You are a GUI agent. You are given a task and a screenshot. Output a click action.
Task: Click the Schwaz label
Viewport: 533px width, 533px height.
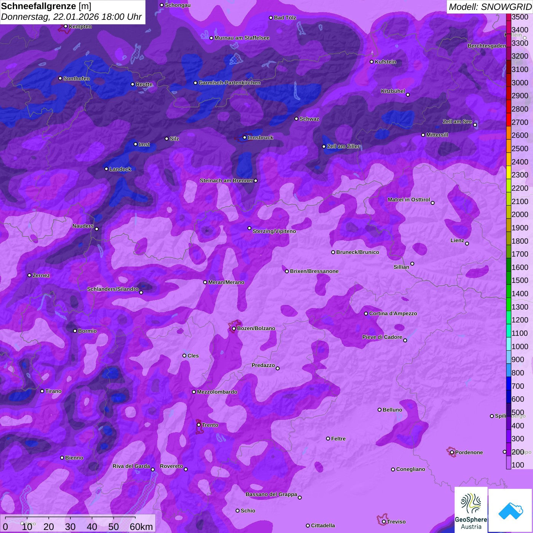tap(309, 119)
